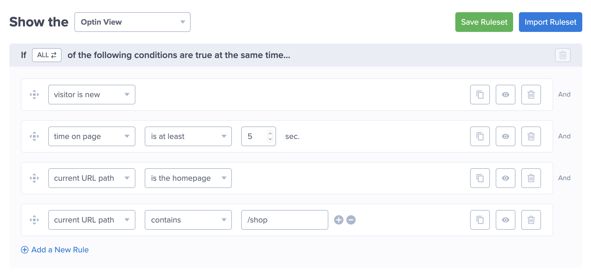Duplicate the 'contains /shop' rule

[480, 220]
